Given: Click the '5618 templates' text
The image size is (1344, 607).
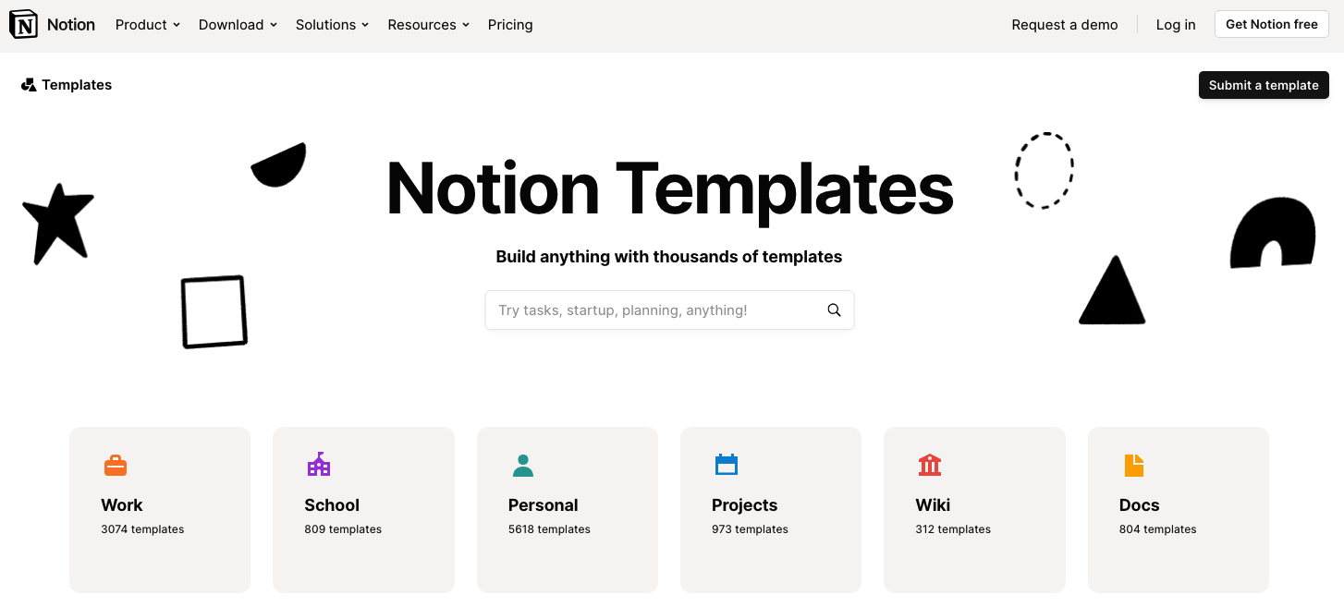Looking at the screenshot, I should pyautogui.click(x=549, y=529).
